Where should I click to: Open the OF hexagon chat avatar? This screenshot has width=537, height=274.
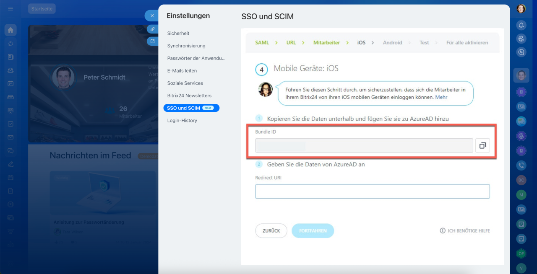[521, 253]
